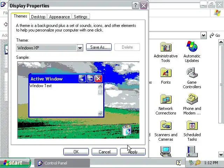The width and height of the screenshot is (224, 168).
Task: Click the Control Panel vertical scrollbar thumb
Action: coord(221,84)
